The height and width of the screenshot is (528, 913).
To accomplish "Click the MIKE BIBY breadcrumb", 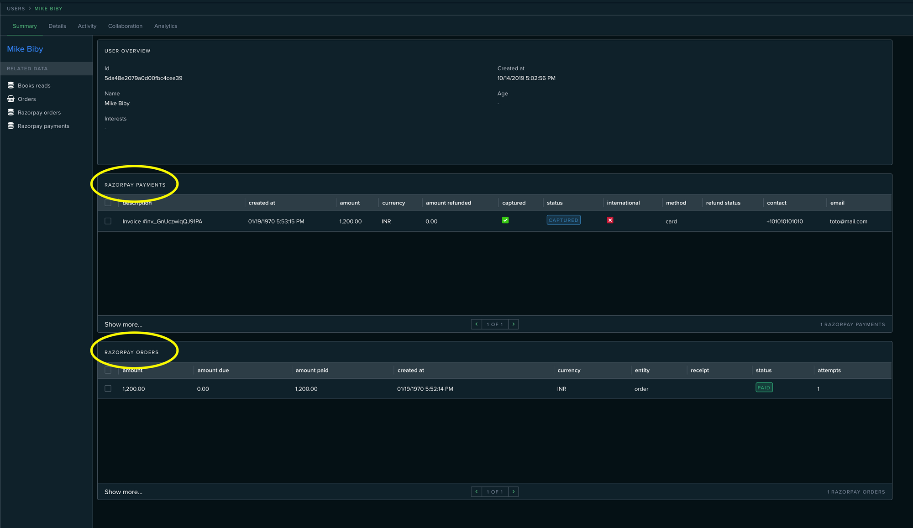I will click(x=48, y=9).
